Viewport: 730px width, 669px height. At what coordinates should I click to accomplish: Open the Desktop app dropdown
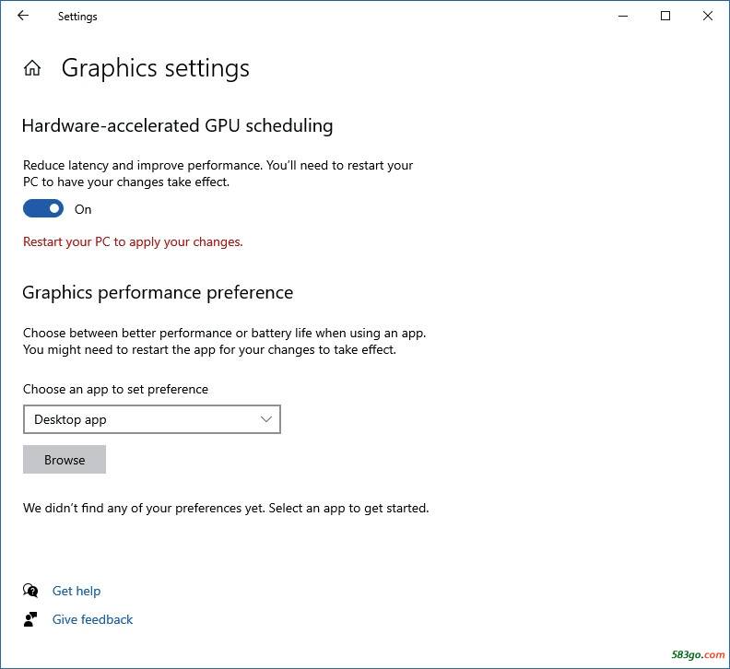pyautogui.click(x=152, y=419)
